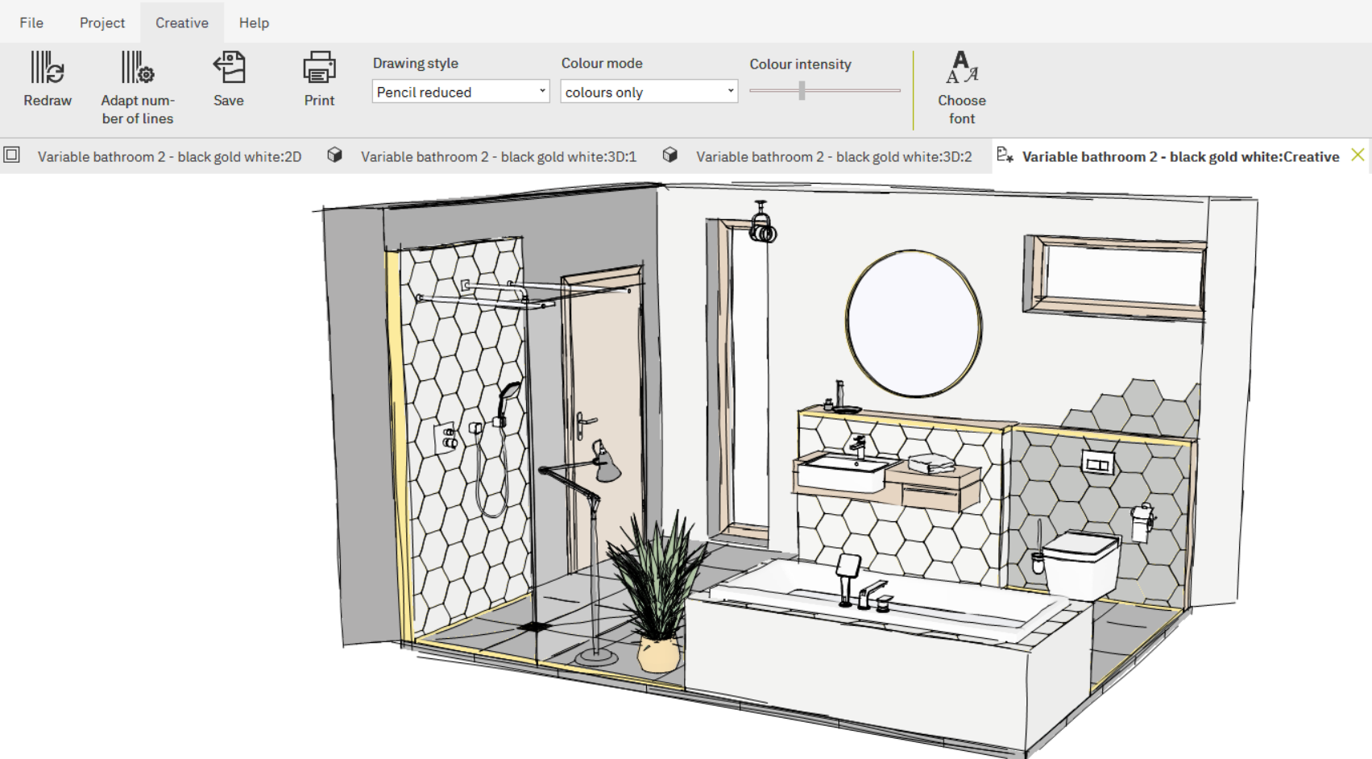Open the Drawing style dropdown
The image size is (1372, 759).
[x=461, y=91]
